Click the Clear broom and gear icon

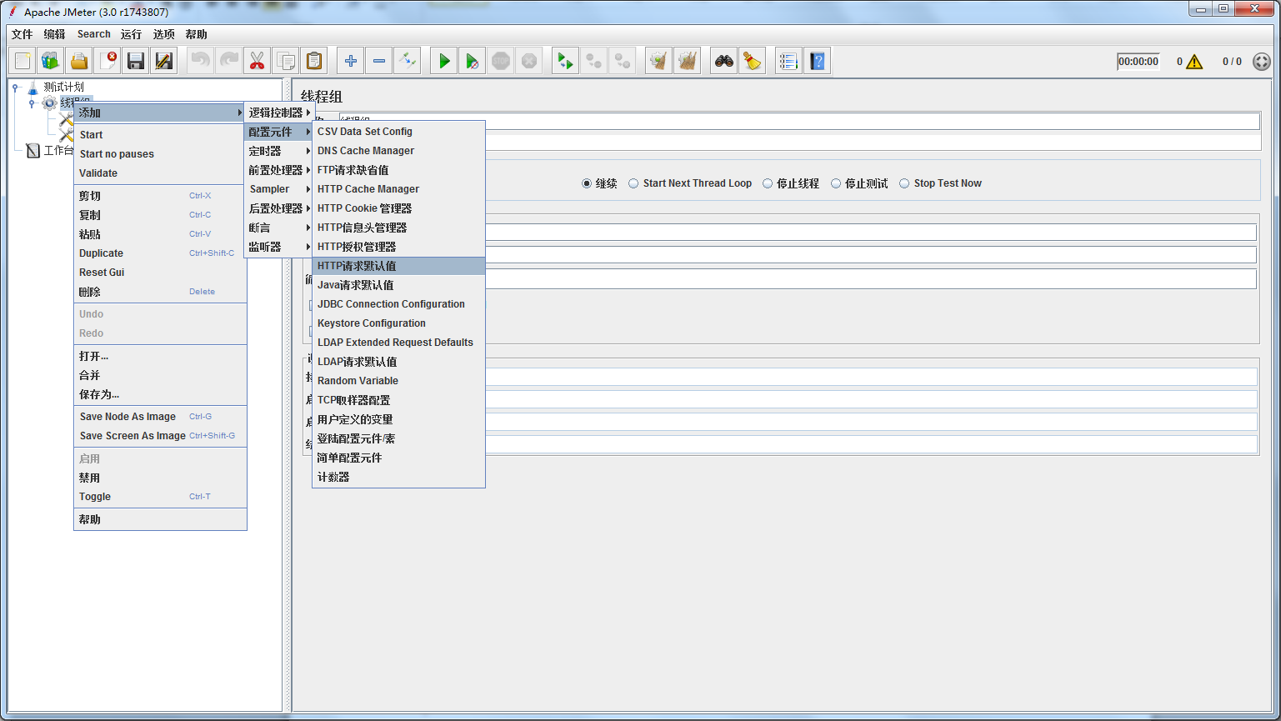coord(659,61)
